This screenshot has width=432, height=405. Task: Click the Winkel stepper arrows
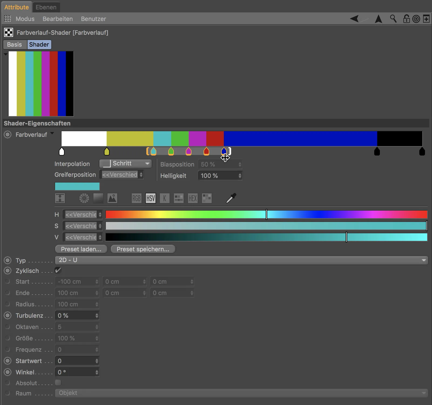(x=97, y=372)
